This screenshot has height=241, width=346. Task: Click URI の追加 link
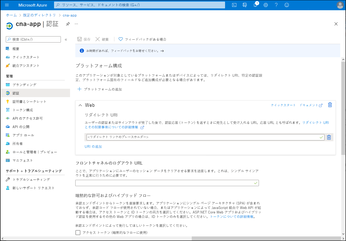tap(93, 146)
